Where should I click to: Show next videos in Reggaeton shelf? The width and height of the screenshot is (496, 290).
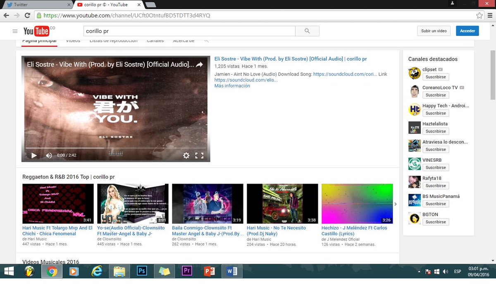(396, 204)
